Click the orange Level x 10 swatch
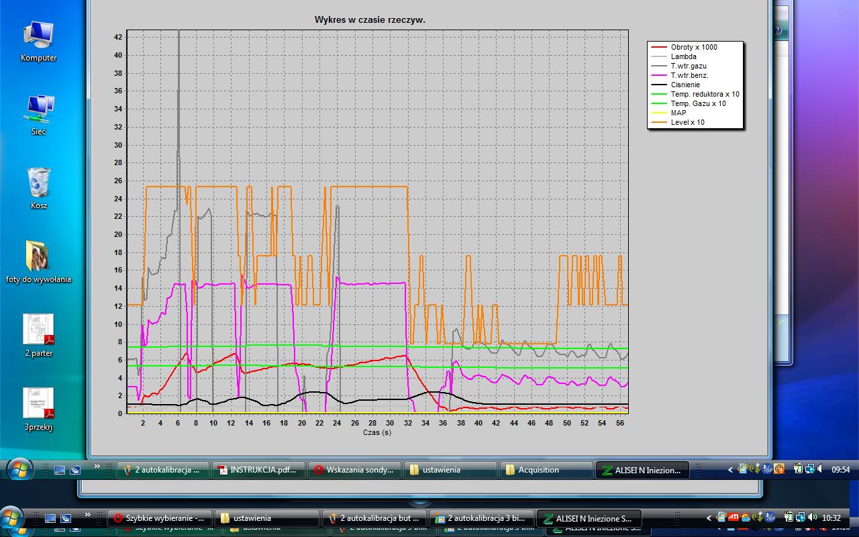Viewport: 859px width, 537px height. coord(659,122)
